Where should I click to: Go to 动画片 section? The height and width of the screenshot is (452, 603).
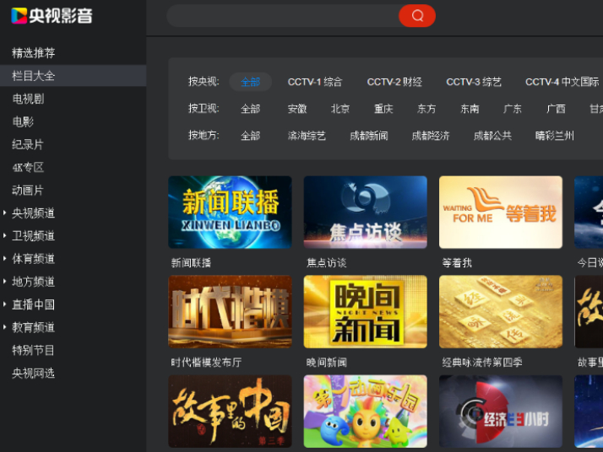28,190
